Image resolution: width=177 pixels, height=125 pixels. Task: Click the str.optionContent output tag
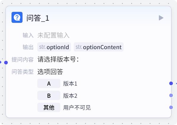point(99,47)
